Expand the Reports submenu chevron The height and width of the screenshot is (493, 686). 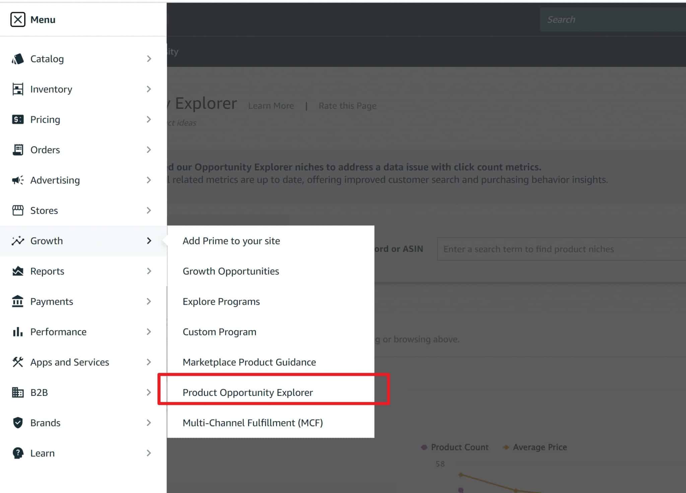[149, 271]
